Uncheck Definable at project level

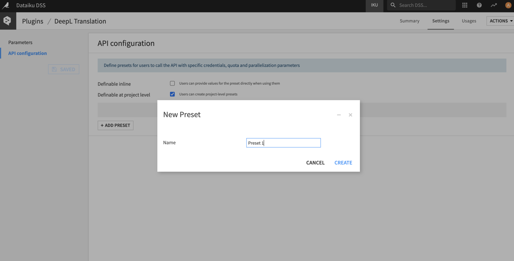172,94
